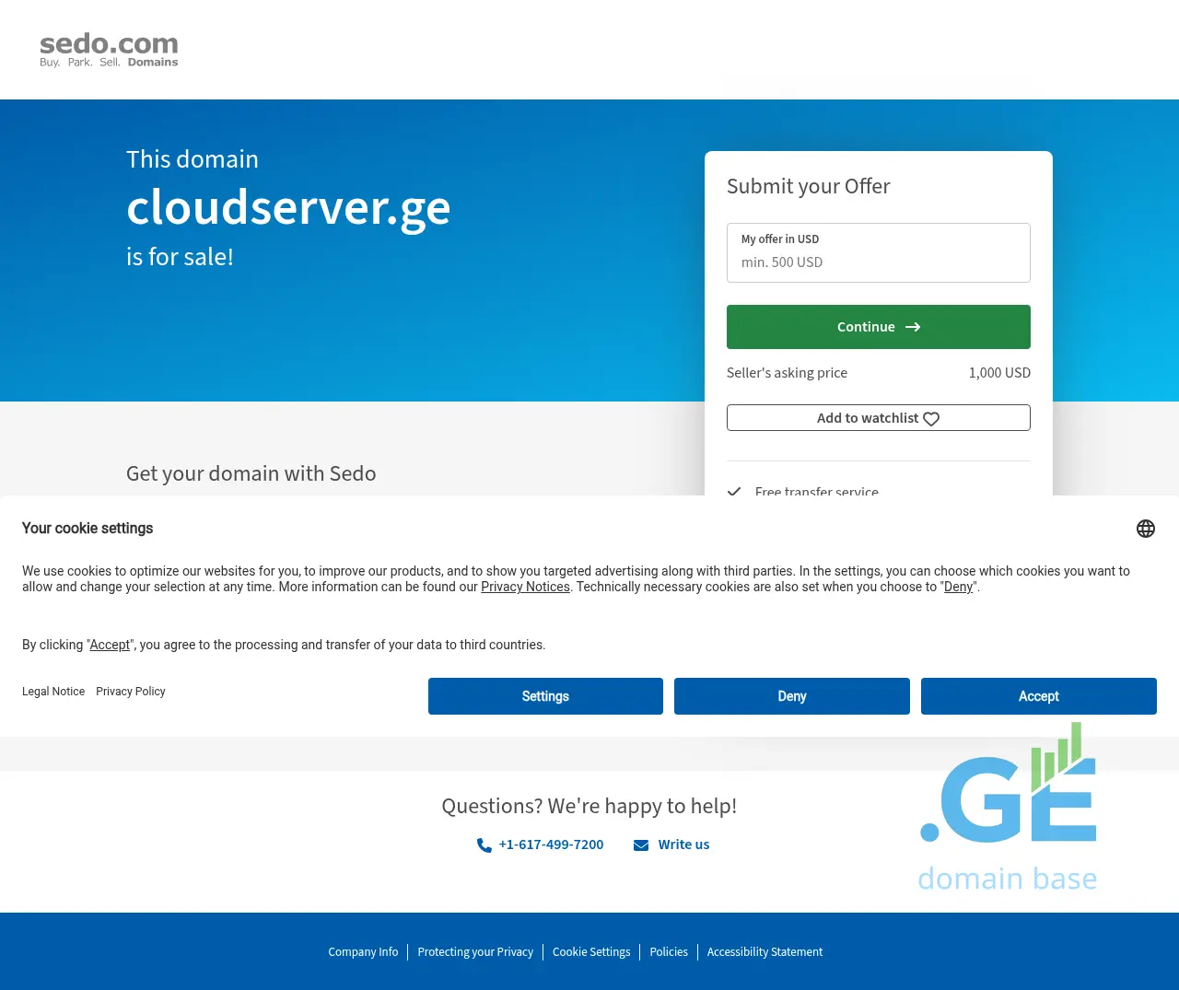Click the phone icon near support number
This screenshot has width=1179, height=990.
(484, 845)
